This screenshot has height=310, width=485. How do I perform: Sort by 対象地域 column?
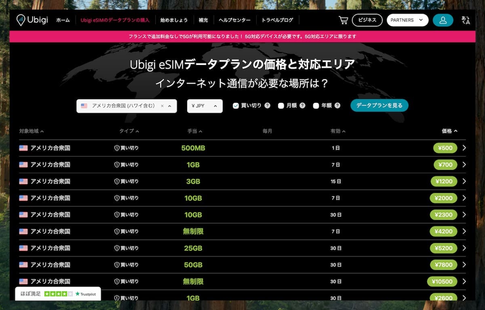[31, 131]
